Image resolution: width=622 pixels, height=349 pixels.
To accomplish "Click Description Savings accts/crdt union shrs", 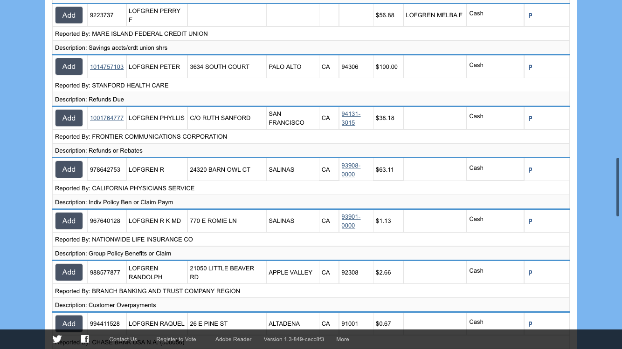I will pyautogui.click(x=111, y=48).
